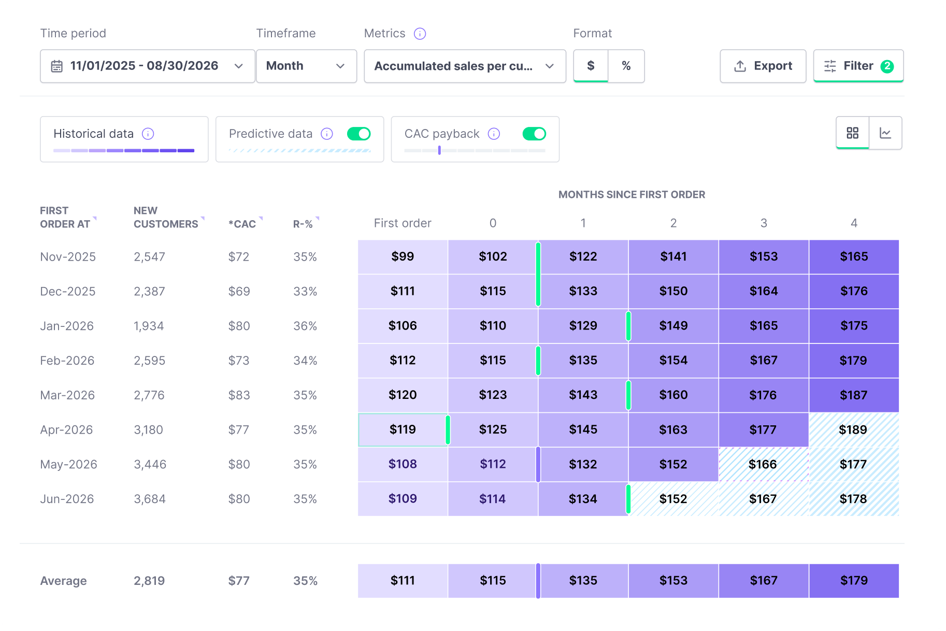
Task: Sort by *CAC column header
Action: (246, 224)
